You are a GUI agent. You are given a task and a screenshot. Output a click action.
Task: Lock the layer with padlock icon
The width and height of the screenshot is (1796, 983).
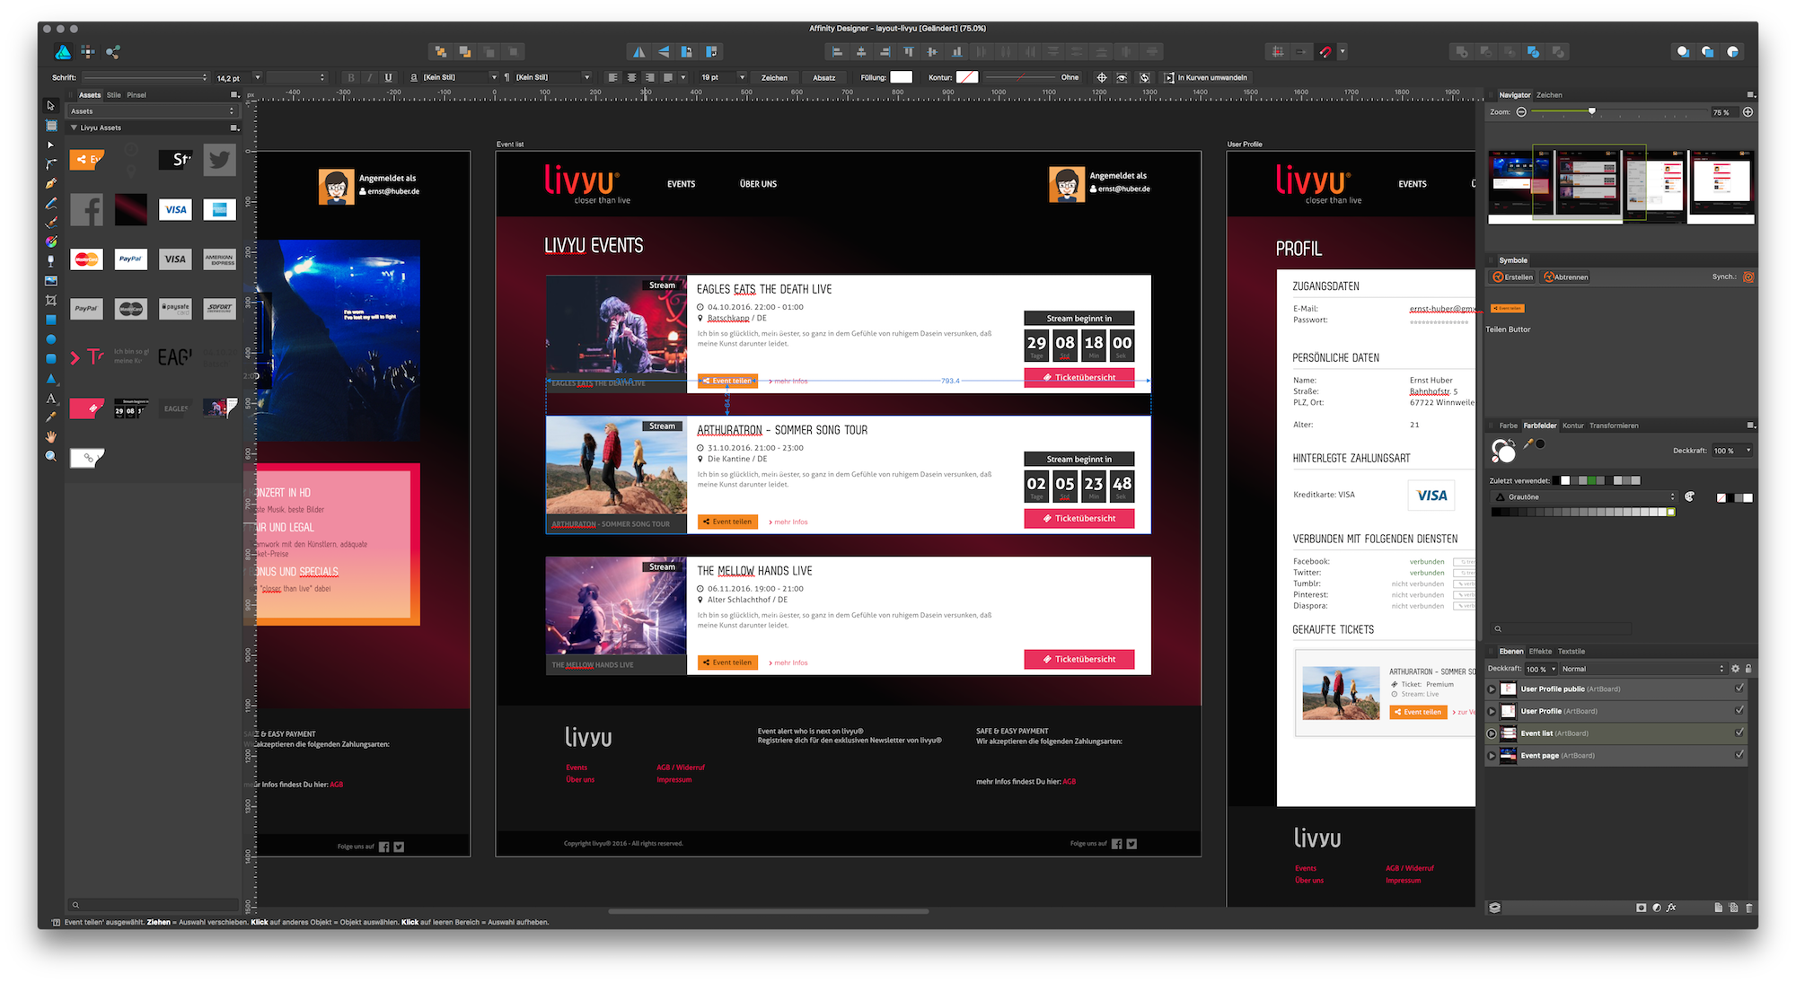(1748, 669)
